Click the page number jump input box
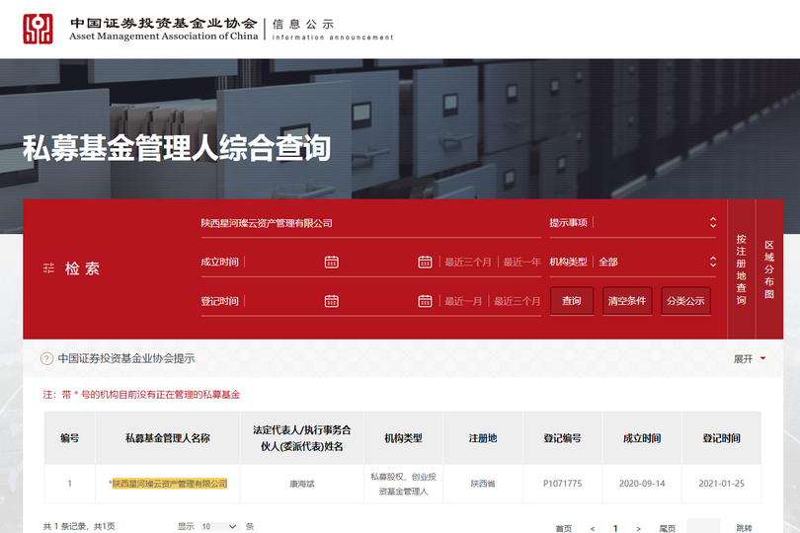This screenshot has width=800, height=533. point(703,526)
